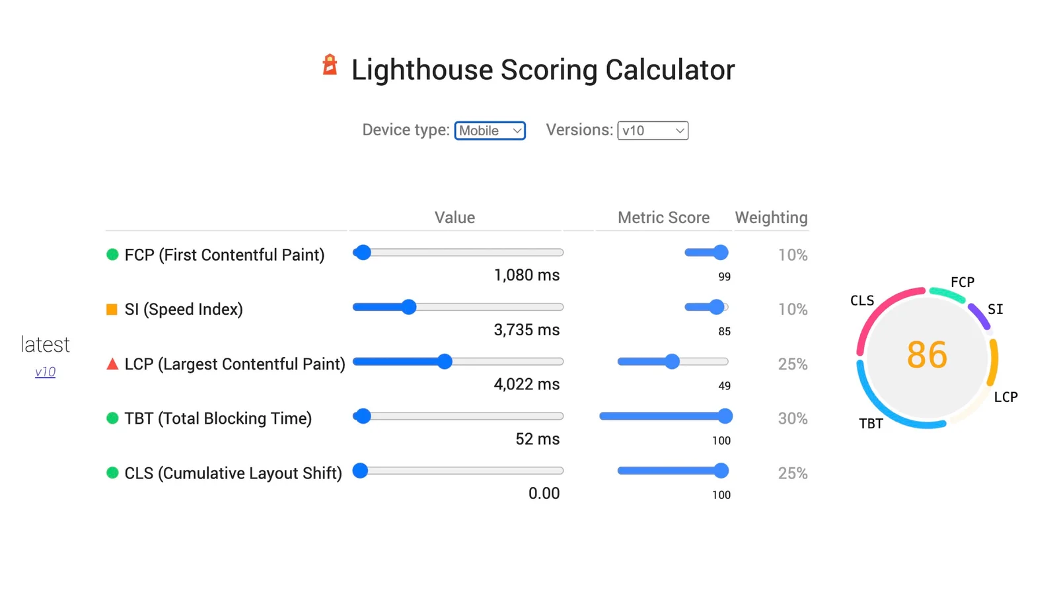Click the green dot beside FCP

tap(112, 253)
